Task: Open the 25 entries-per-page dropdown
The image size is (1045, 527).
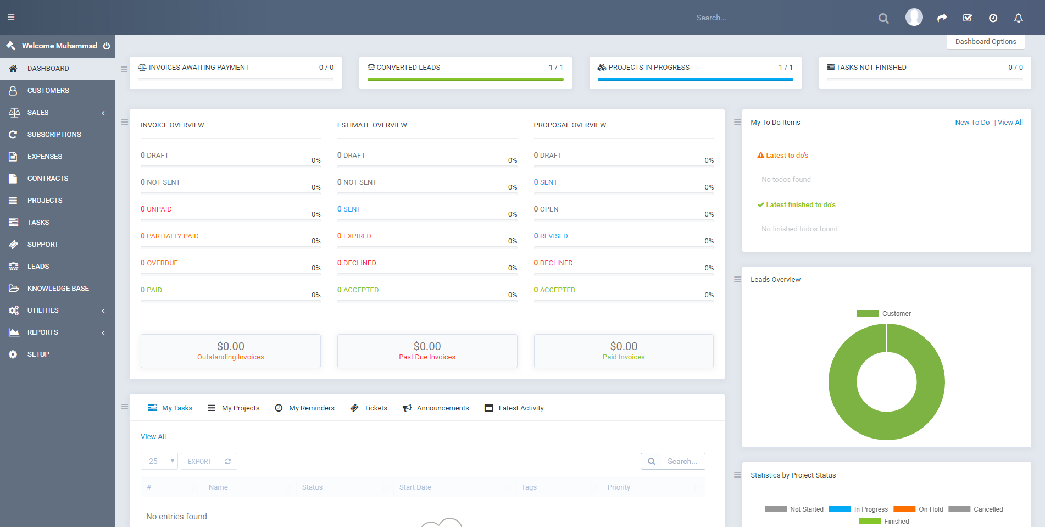Action: point(159,462)
